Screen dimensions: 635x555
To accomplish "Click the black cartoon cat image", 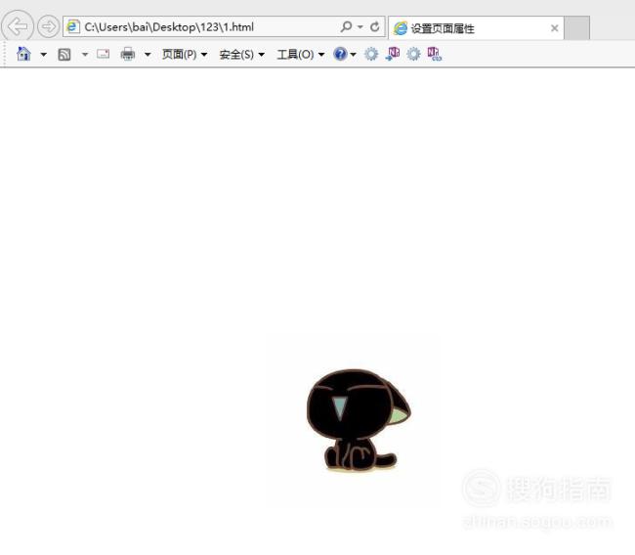I will click(x=359, y=420).
